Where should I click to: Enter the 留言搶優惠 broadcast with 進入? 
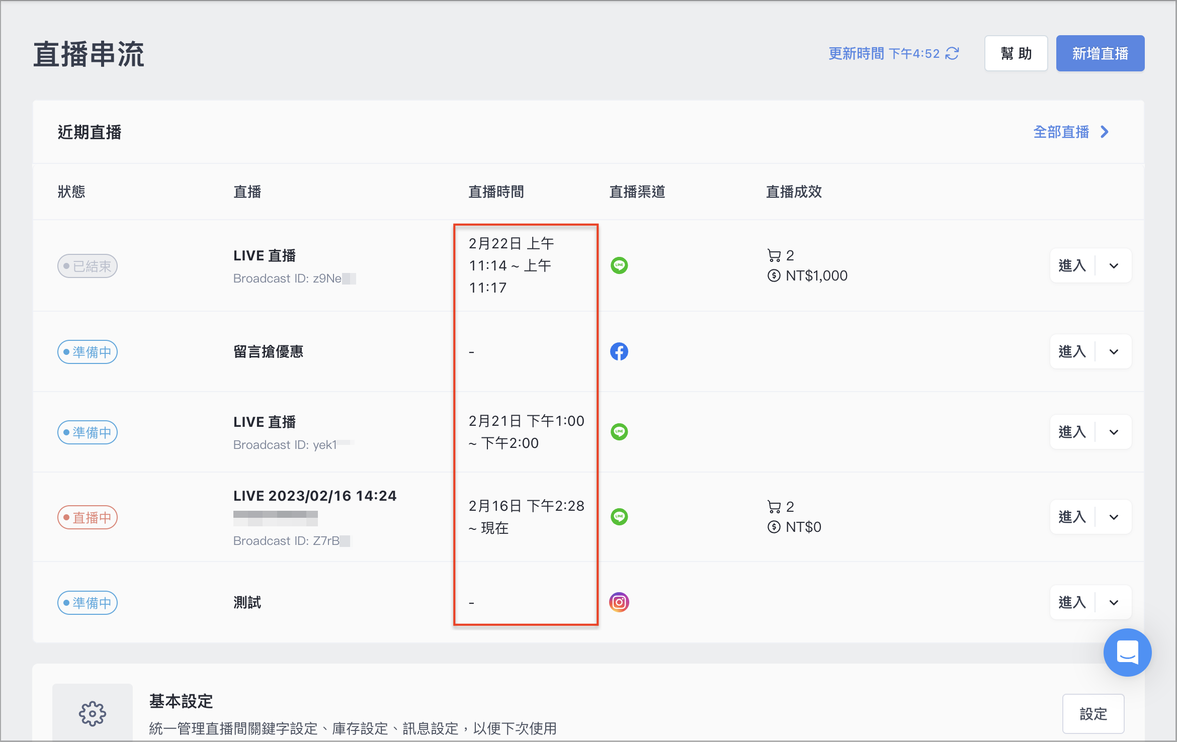pyautogui.click(x=1072, y=352)
